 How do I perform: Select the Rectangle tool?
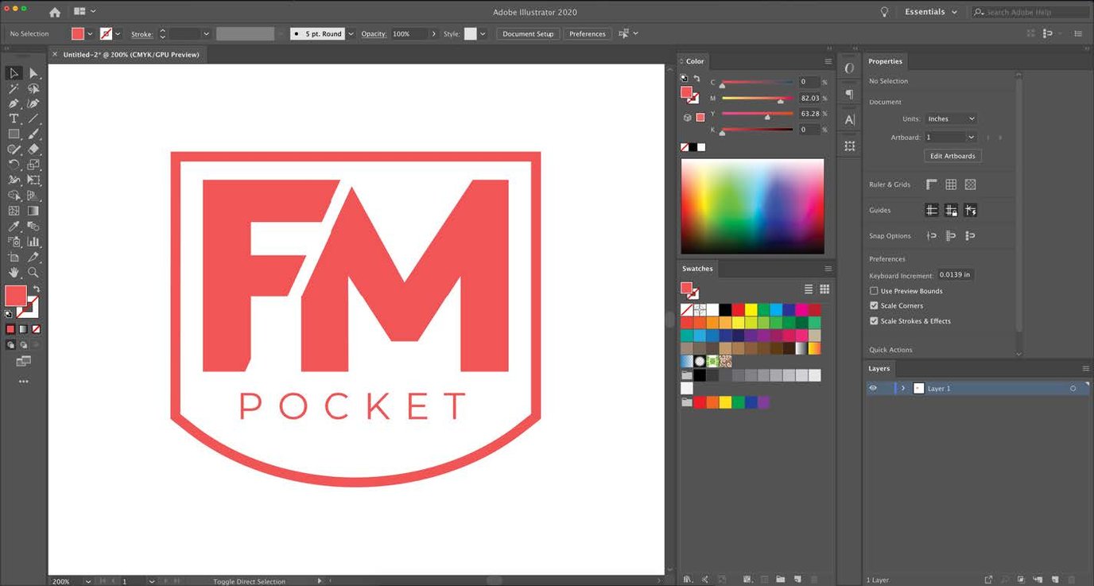tap(14, 134)
